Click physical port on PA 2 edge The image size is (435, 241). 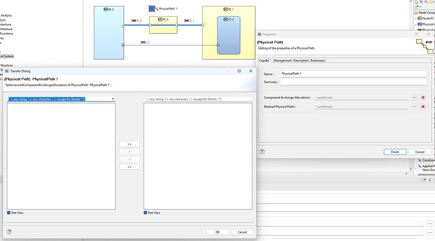(x=123, y=26)
